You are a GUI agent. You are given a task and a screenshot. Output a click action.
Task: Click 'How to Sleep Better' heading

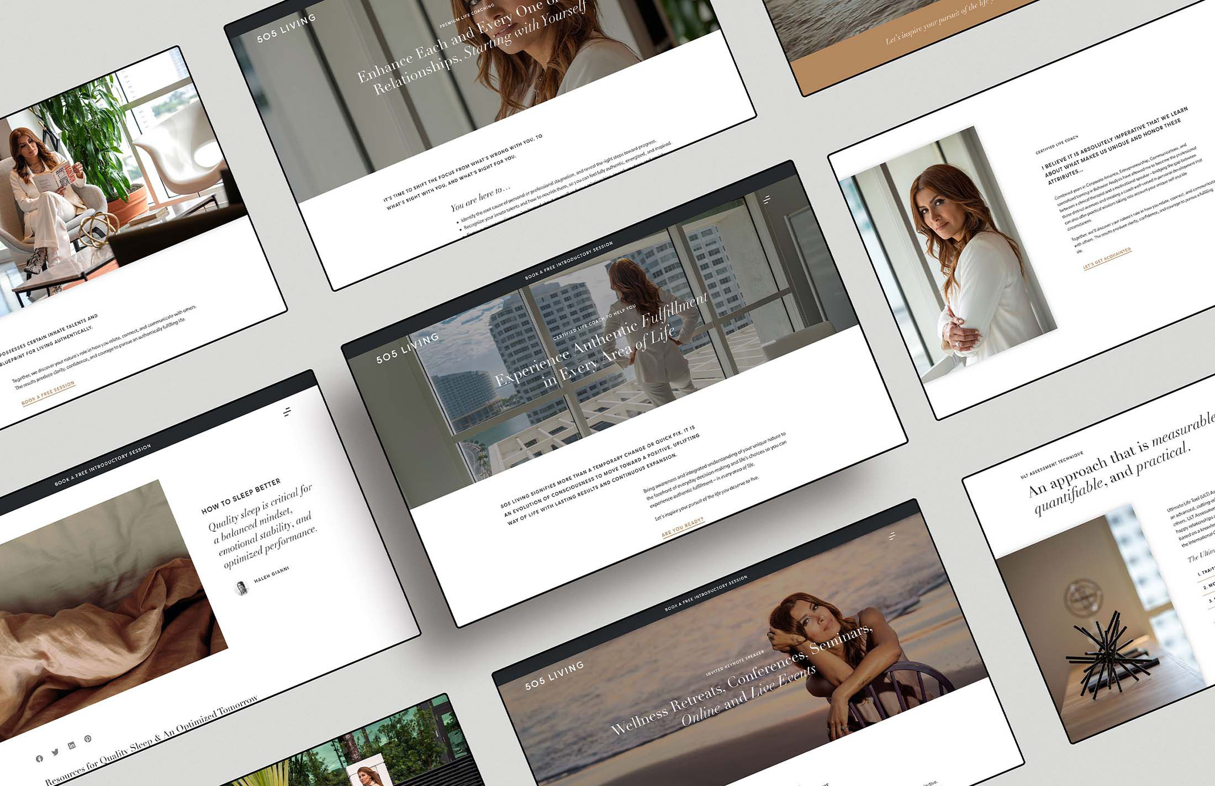point(241,496)
